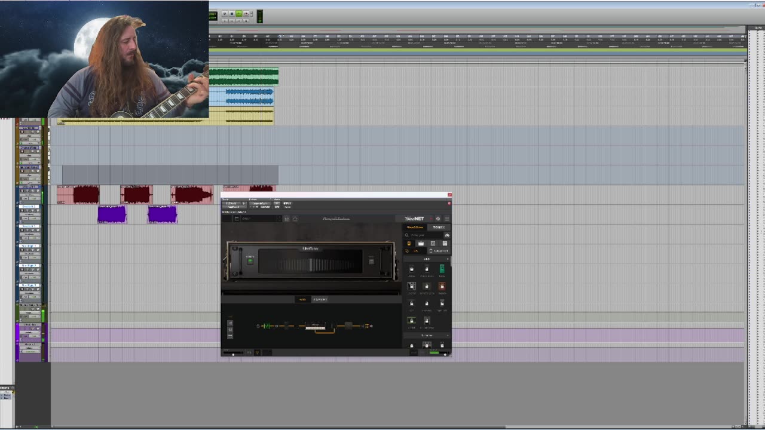Select the second purple audio clip
765x430 pixels.
tap(162, 214)
